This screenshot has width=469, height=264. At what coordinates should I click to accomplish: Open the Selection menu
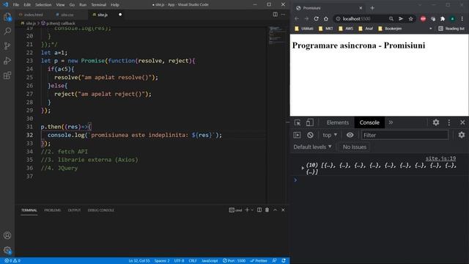pos(43,5)
